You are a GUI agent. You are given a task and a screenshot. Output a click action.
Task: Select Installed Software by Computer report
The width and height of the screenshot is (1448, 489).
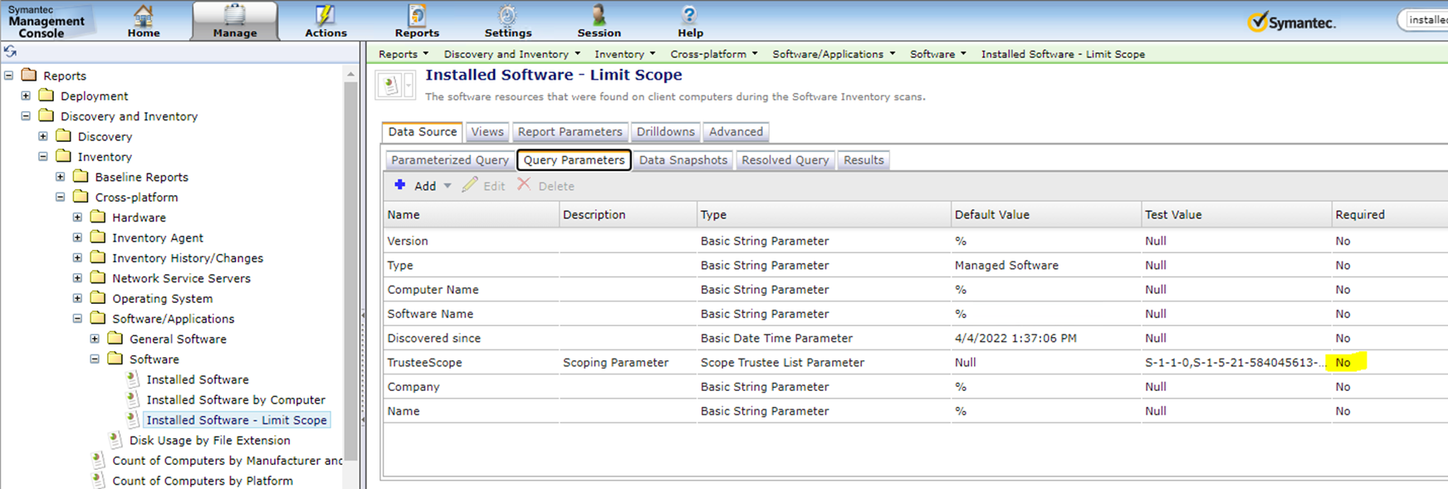click(235, 399)
